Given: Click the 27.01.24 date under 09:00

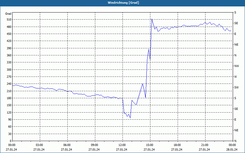Looking at the screenshot, I should click(94, 150).
